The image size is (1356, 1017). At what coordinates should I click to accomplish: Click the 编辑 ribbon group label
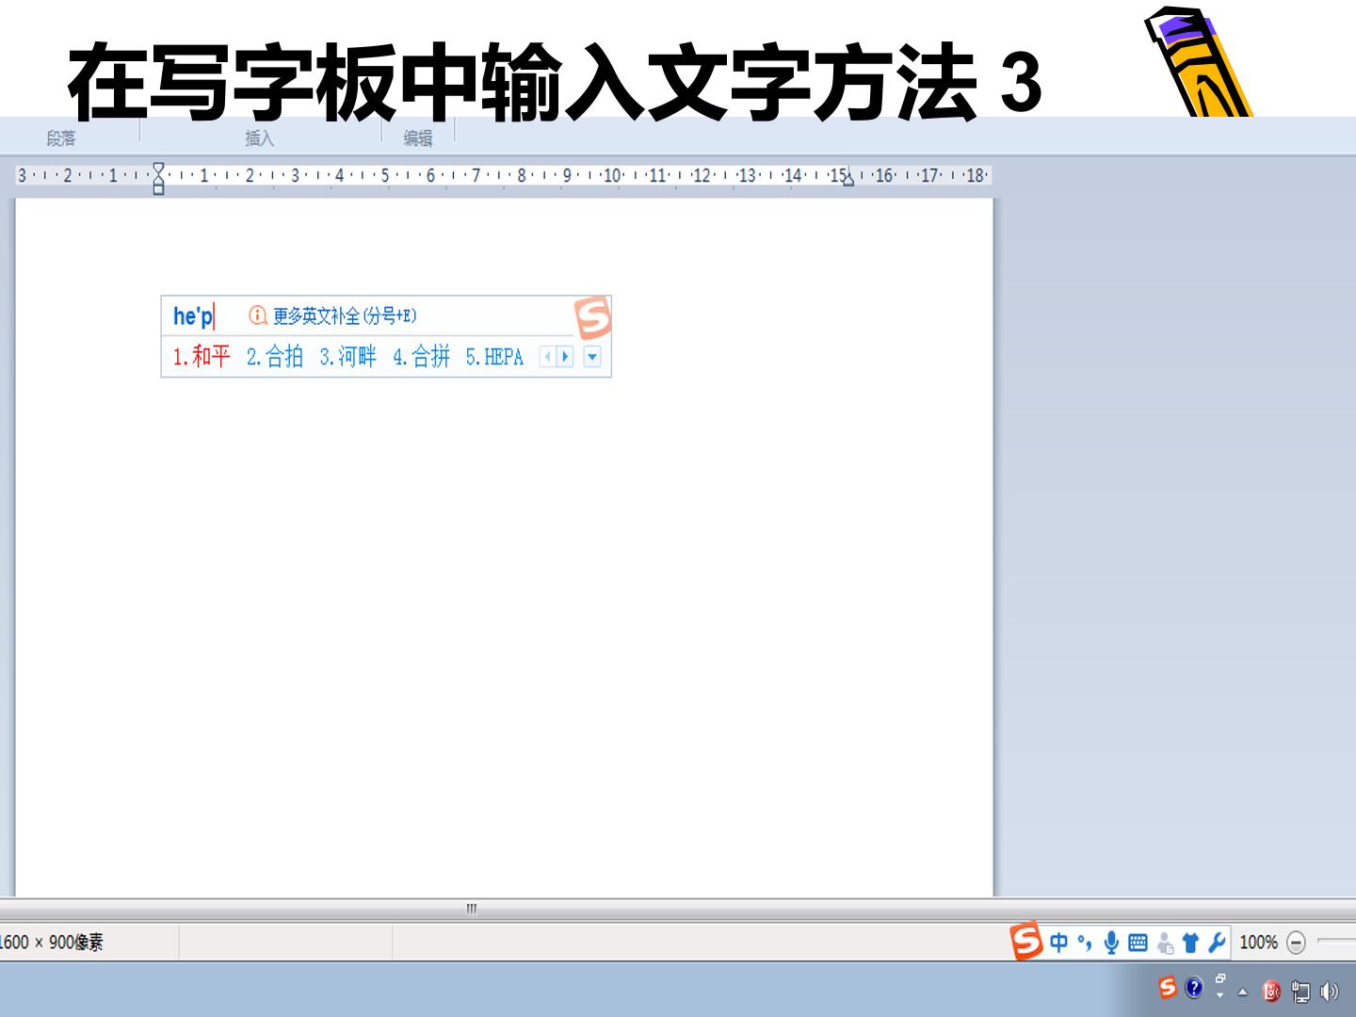pos(418,138)
